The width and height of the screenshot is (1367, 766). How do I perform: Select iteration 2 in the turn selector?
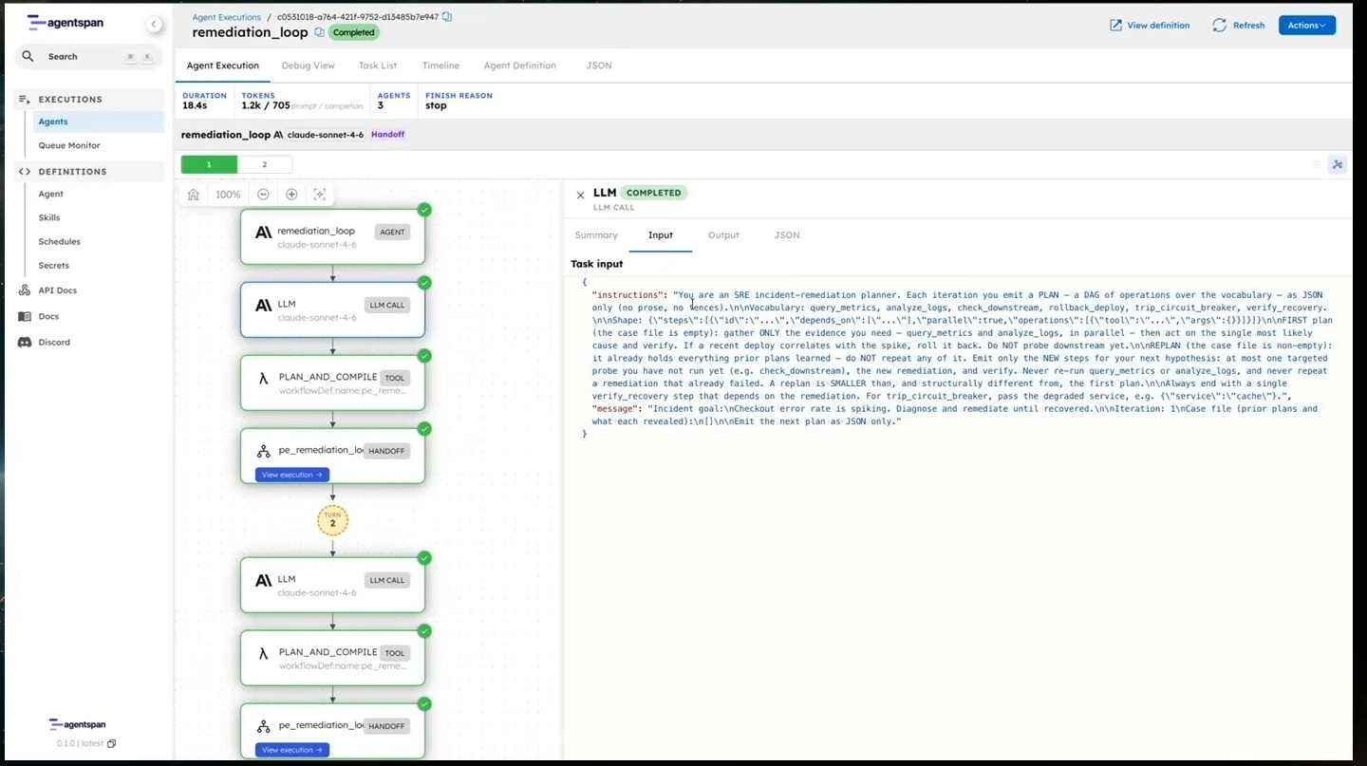265,164
